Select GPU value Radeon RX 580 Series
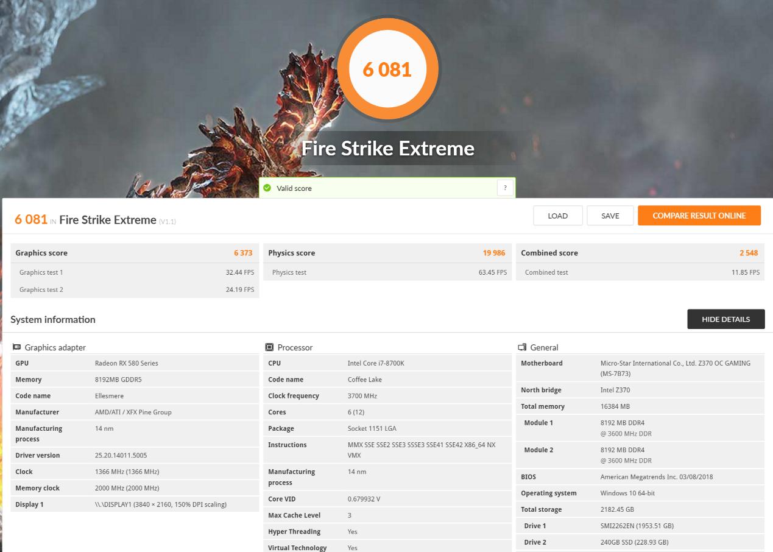The width and height of the screenshot is (773, 552). click(x=126, y=363)
